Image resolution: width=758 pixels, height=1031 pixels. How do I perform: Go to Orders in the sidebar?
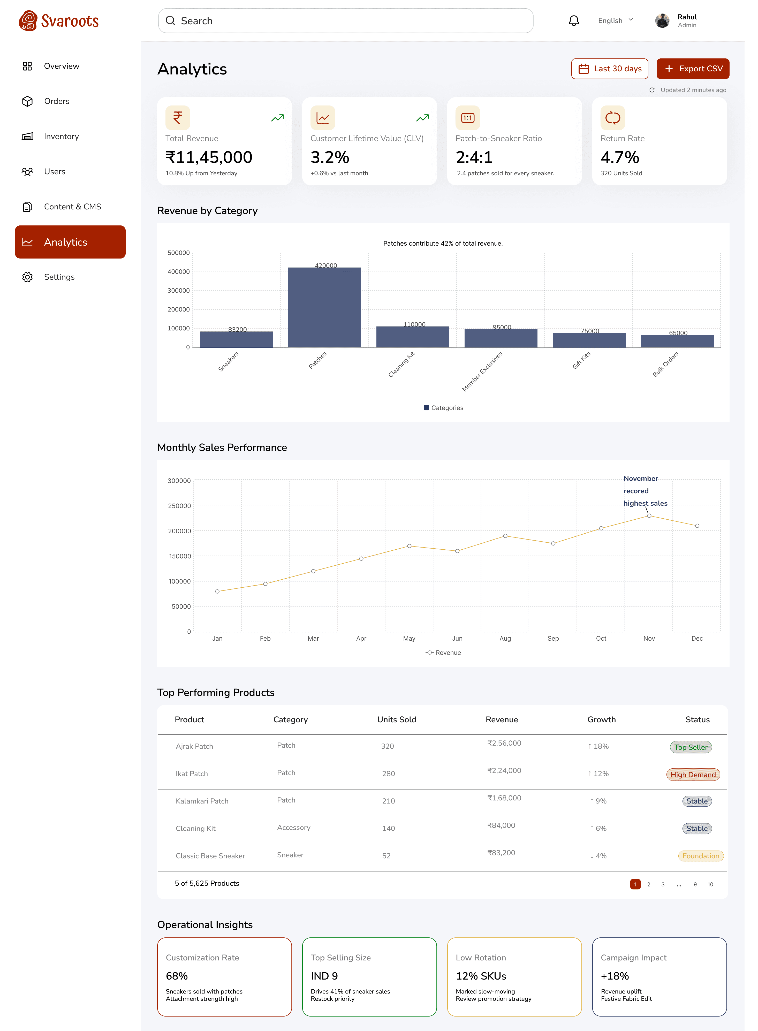pyautogui.click(x=56, y=101)
